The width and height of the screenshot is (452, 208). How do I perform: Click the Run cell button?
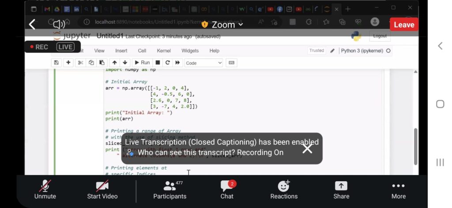[x=142, y=63]
